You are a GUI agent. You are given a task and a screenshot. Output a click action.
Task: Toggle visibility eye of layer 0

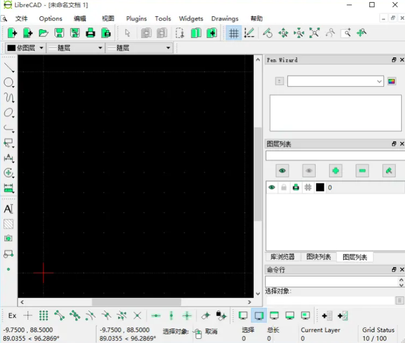click(x=272, y=187)
